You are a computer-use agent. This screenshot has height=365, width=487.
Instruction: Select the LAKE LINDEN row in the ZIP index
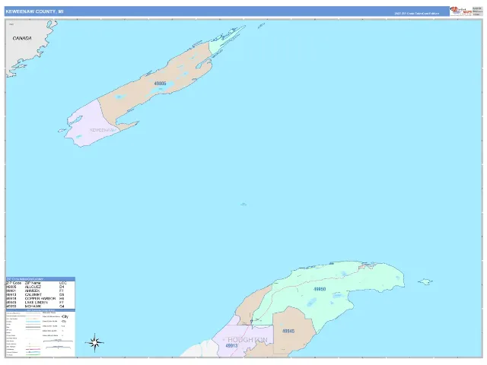point(40,303)
